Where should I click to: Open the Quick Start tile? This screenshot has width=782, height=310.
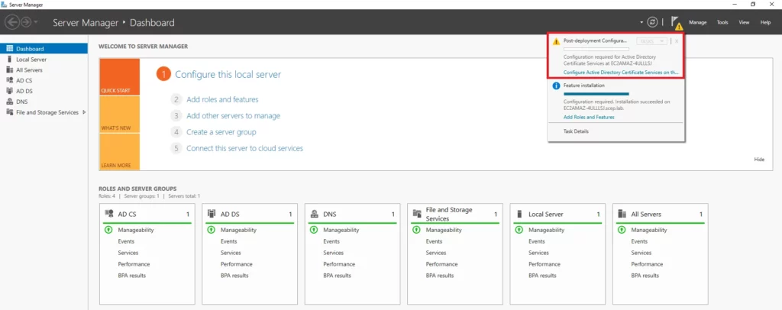(120, 77)
